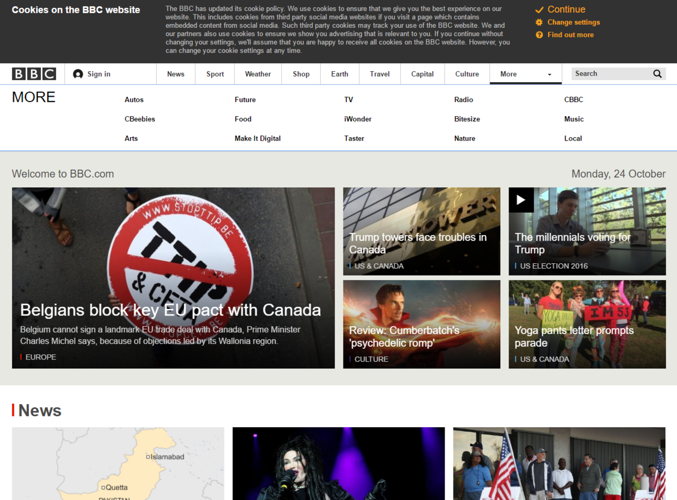Open the Weather tab

pyautogui.click(x=258, y=74)
